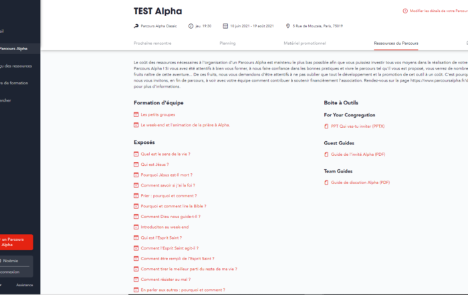468x295 pixels.
Task: Click the document icon beside PPT Qui vas-tu inviter
Action: 326,126
